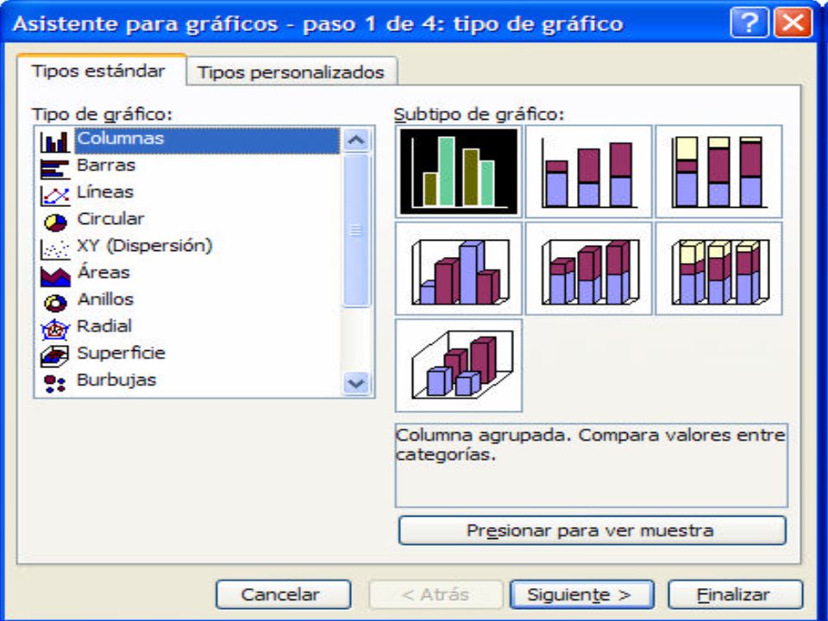Choose the Líneas list entry text
The height and width of the screenshot is (621, 828).
[105, 191]
